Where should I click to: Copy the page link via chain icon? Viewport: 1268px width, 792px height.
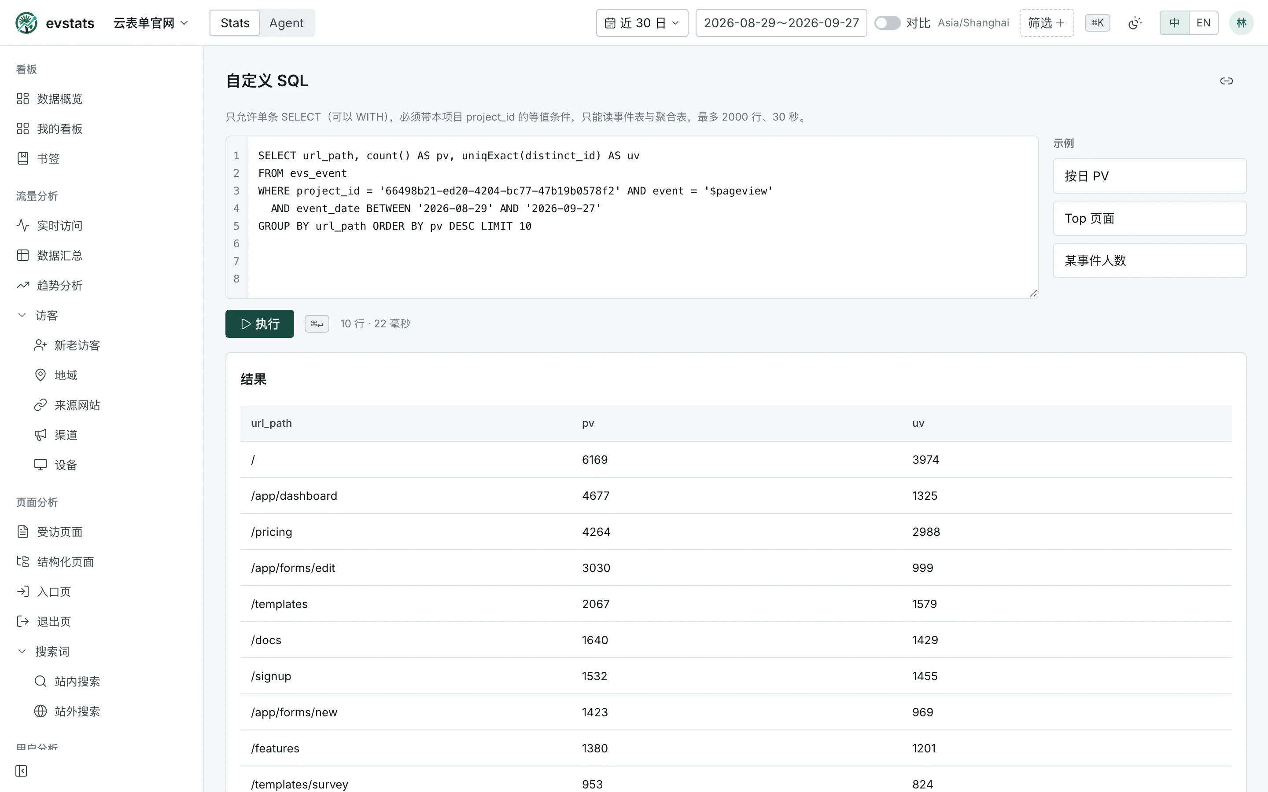(x=1226, y=81)
